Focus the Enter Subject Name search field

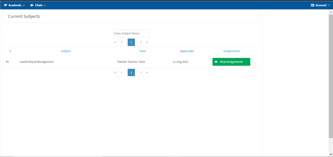pyautogui.click(x=131, y=33)
